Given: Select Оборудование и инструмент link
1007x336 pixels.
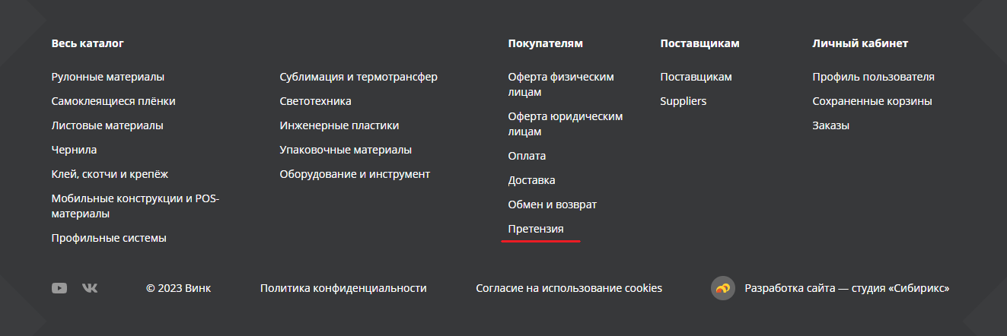Looking at the screenshot, I should 355,174.
